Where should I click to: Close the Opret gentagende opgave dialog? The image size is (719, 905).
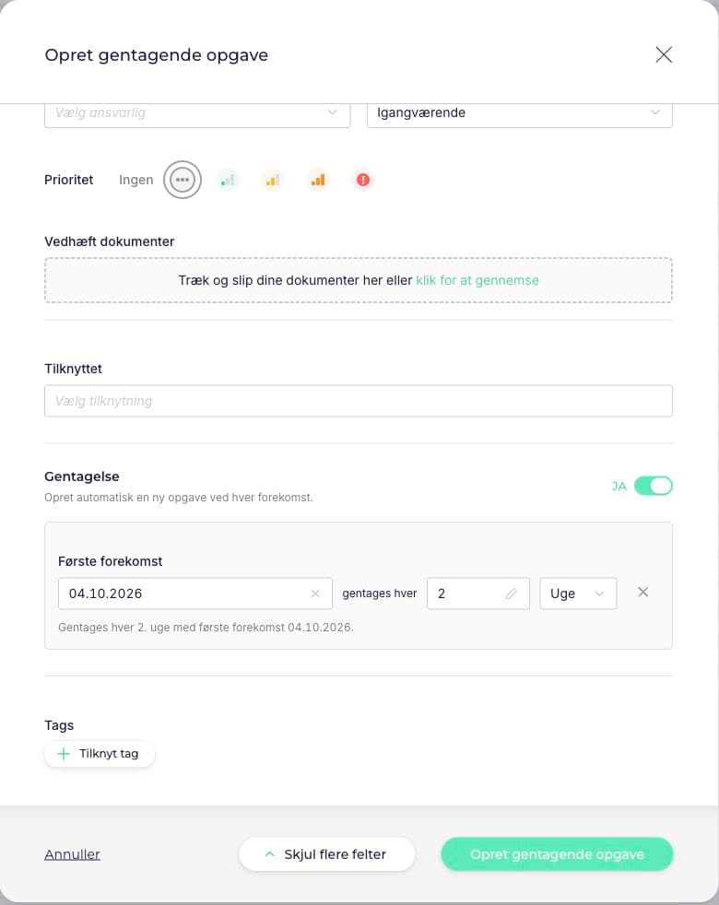(x=664, y=54)
